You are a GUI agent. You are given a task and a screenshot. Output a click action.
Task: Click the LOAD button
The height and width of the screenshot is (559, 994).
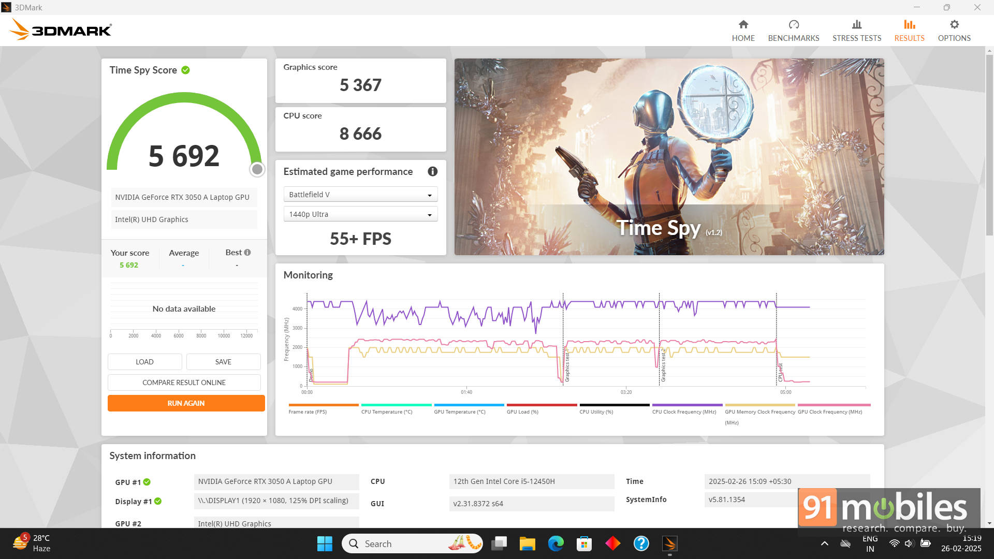tap(144, 362)
